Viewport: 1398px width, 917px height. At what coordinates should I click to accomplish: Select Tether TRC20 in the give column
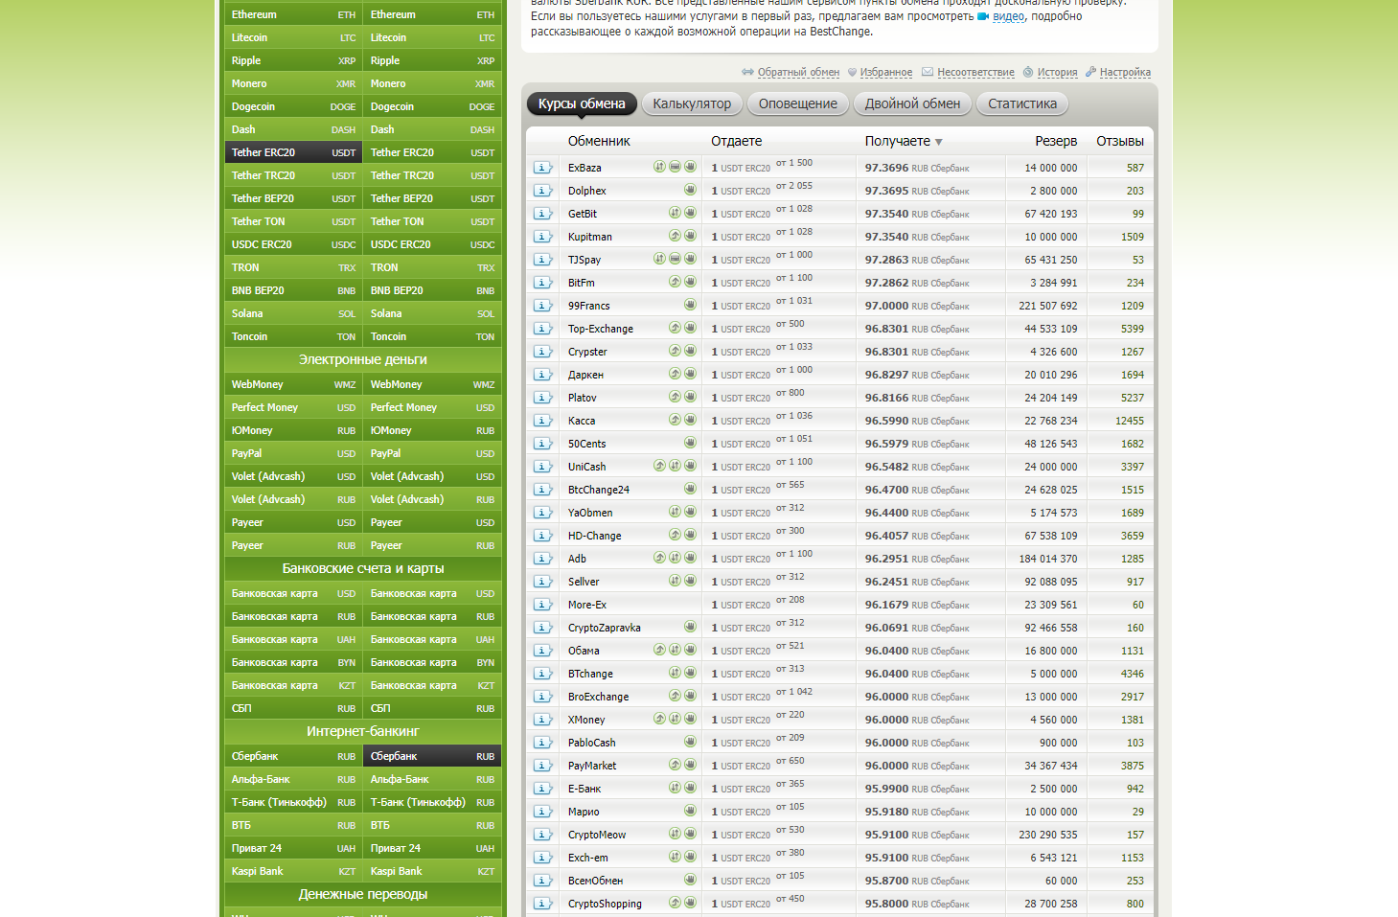click(264, 175)
